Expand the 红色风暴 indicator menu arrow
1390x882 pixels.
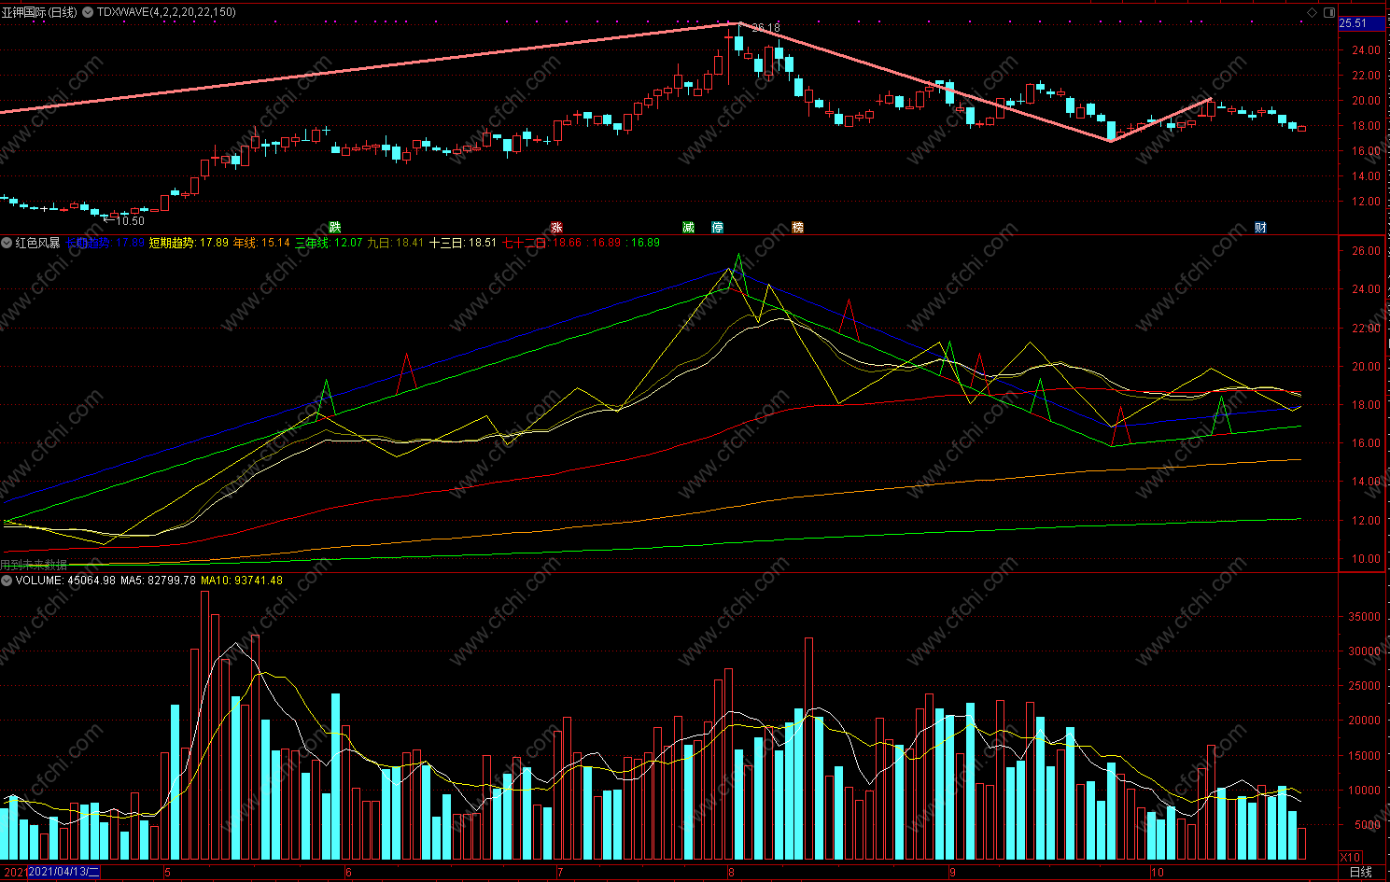tap(7, 243)
